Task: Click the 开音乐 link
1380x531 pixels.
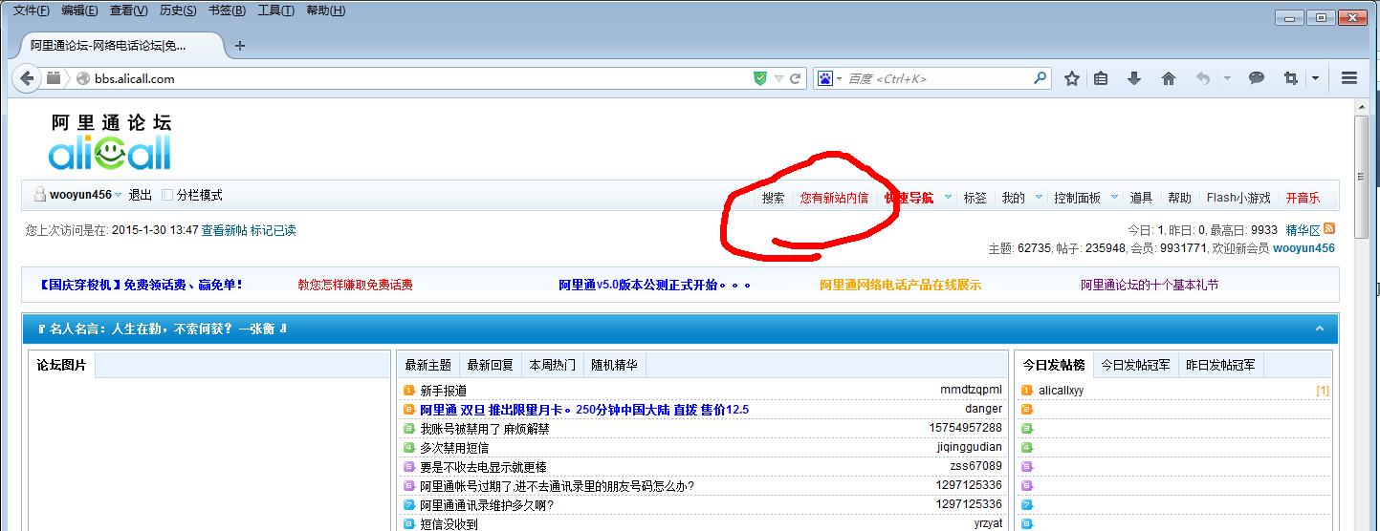Action: coord(1303,198)
